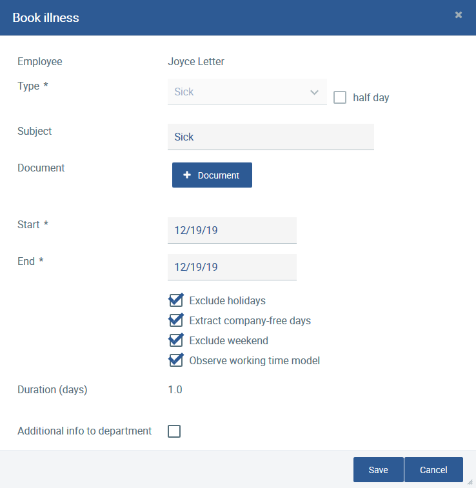Uncheck Observe working time model
Viewport: 476px width, 488px height.
coord(176,360)
